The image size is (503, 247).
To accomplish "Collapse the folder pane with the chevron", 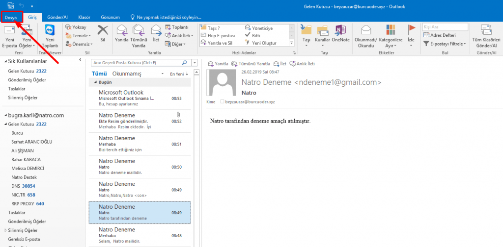I will (x=80, y=60).
